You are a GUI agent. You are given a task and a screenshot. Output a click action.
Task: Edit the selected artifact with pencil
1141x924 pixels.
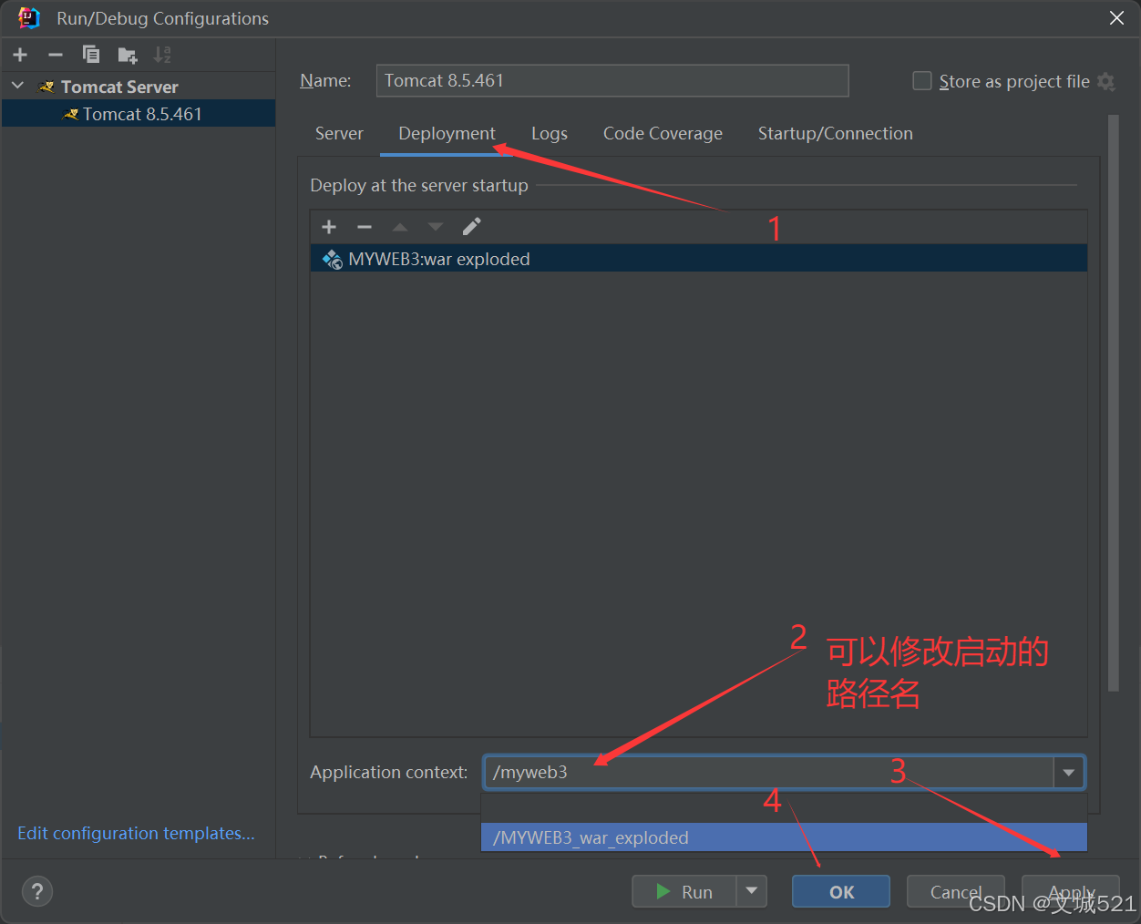tap(471, 227)
